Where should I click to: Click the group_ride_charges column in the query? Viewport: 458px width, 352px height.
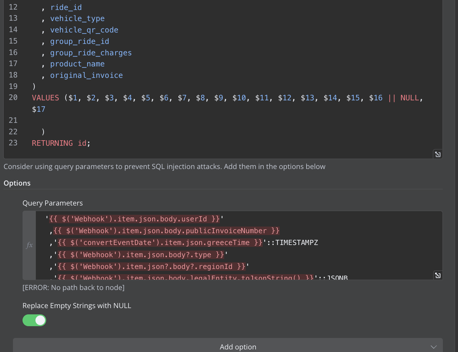(91, 53)
